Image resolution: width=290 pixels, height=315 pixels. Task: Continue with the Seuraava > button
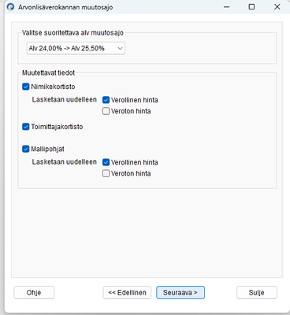[x=180, y=292]
